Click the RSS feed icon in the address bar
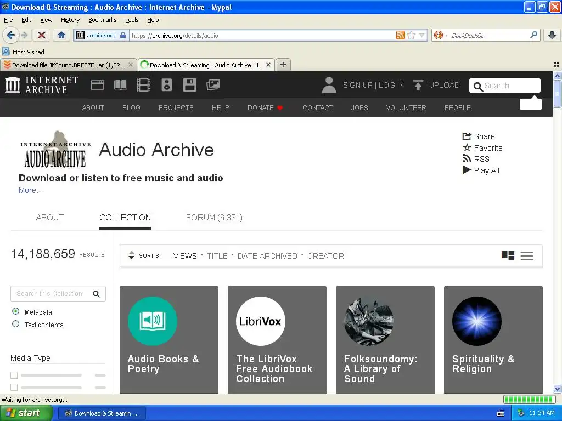The image size is (562, 421). [x=400, y=35]
